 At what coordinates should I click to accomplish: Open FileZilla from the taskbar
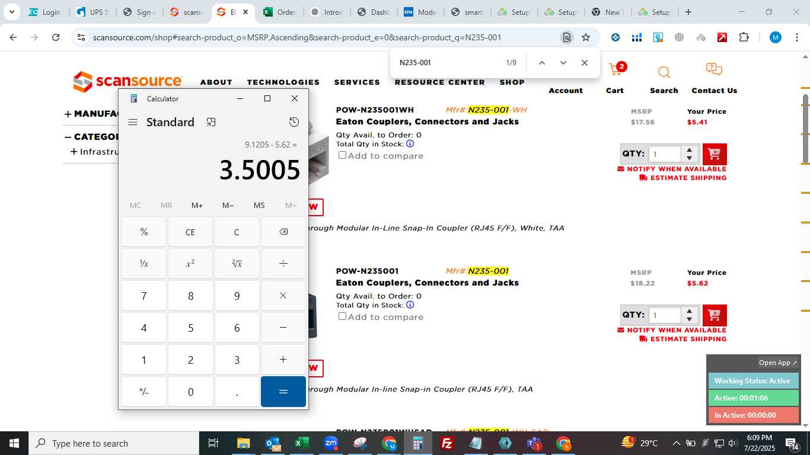tap(447, 443)
